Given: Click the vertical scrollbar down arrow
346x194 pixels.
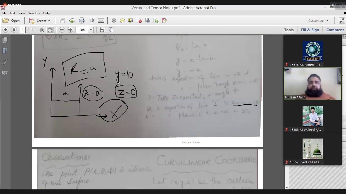Looking at the screenshot, I should (x=287, y=187).
